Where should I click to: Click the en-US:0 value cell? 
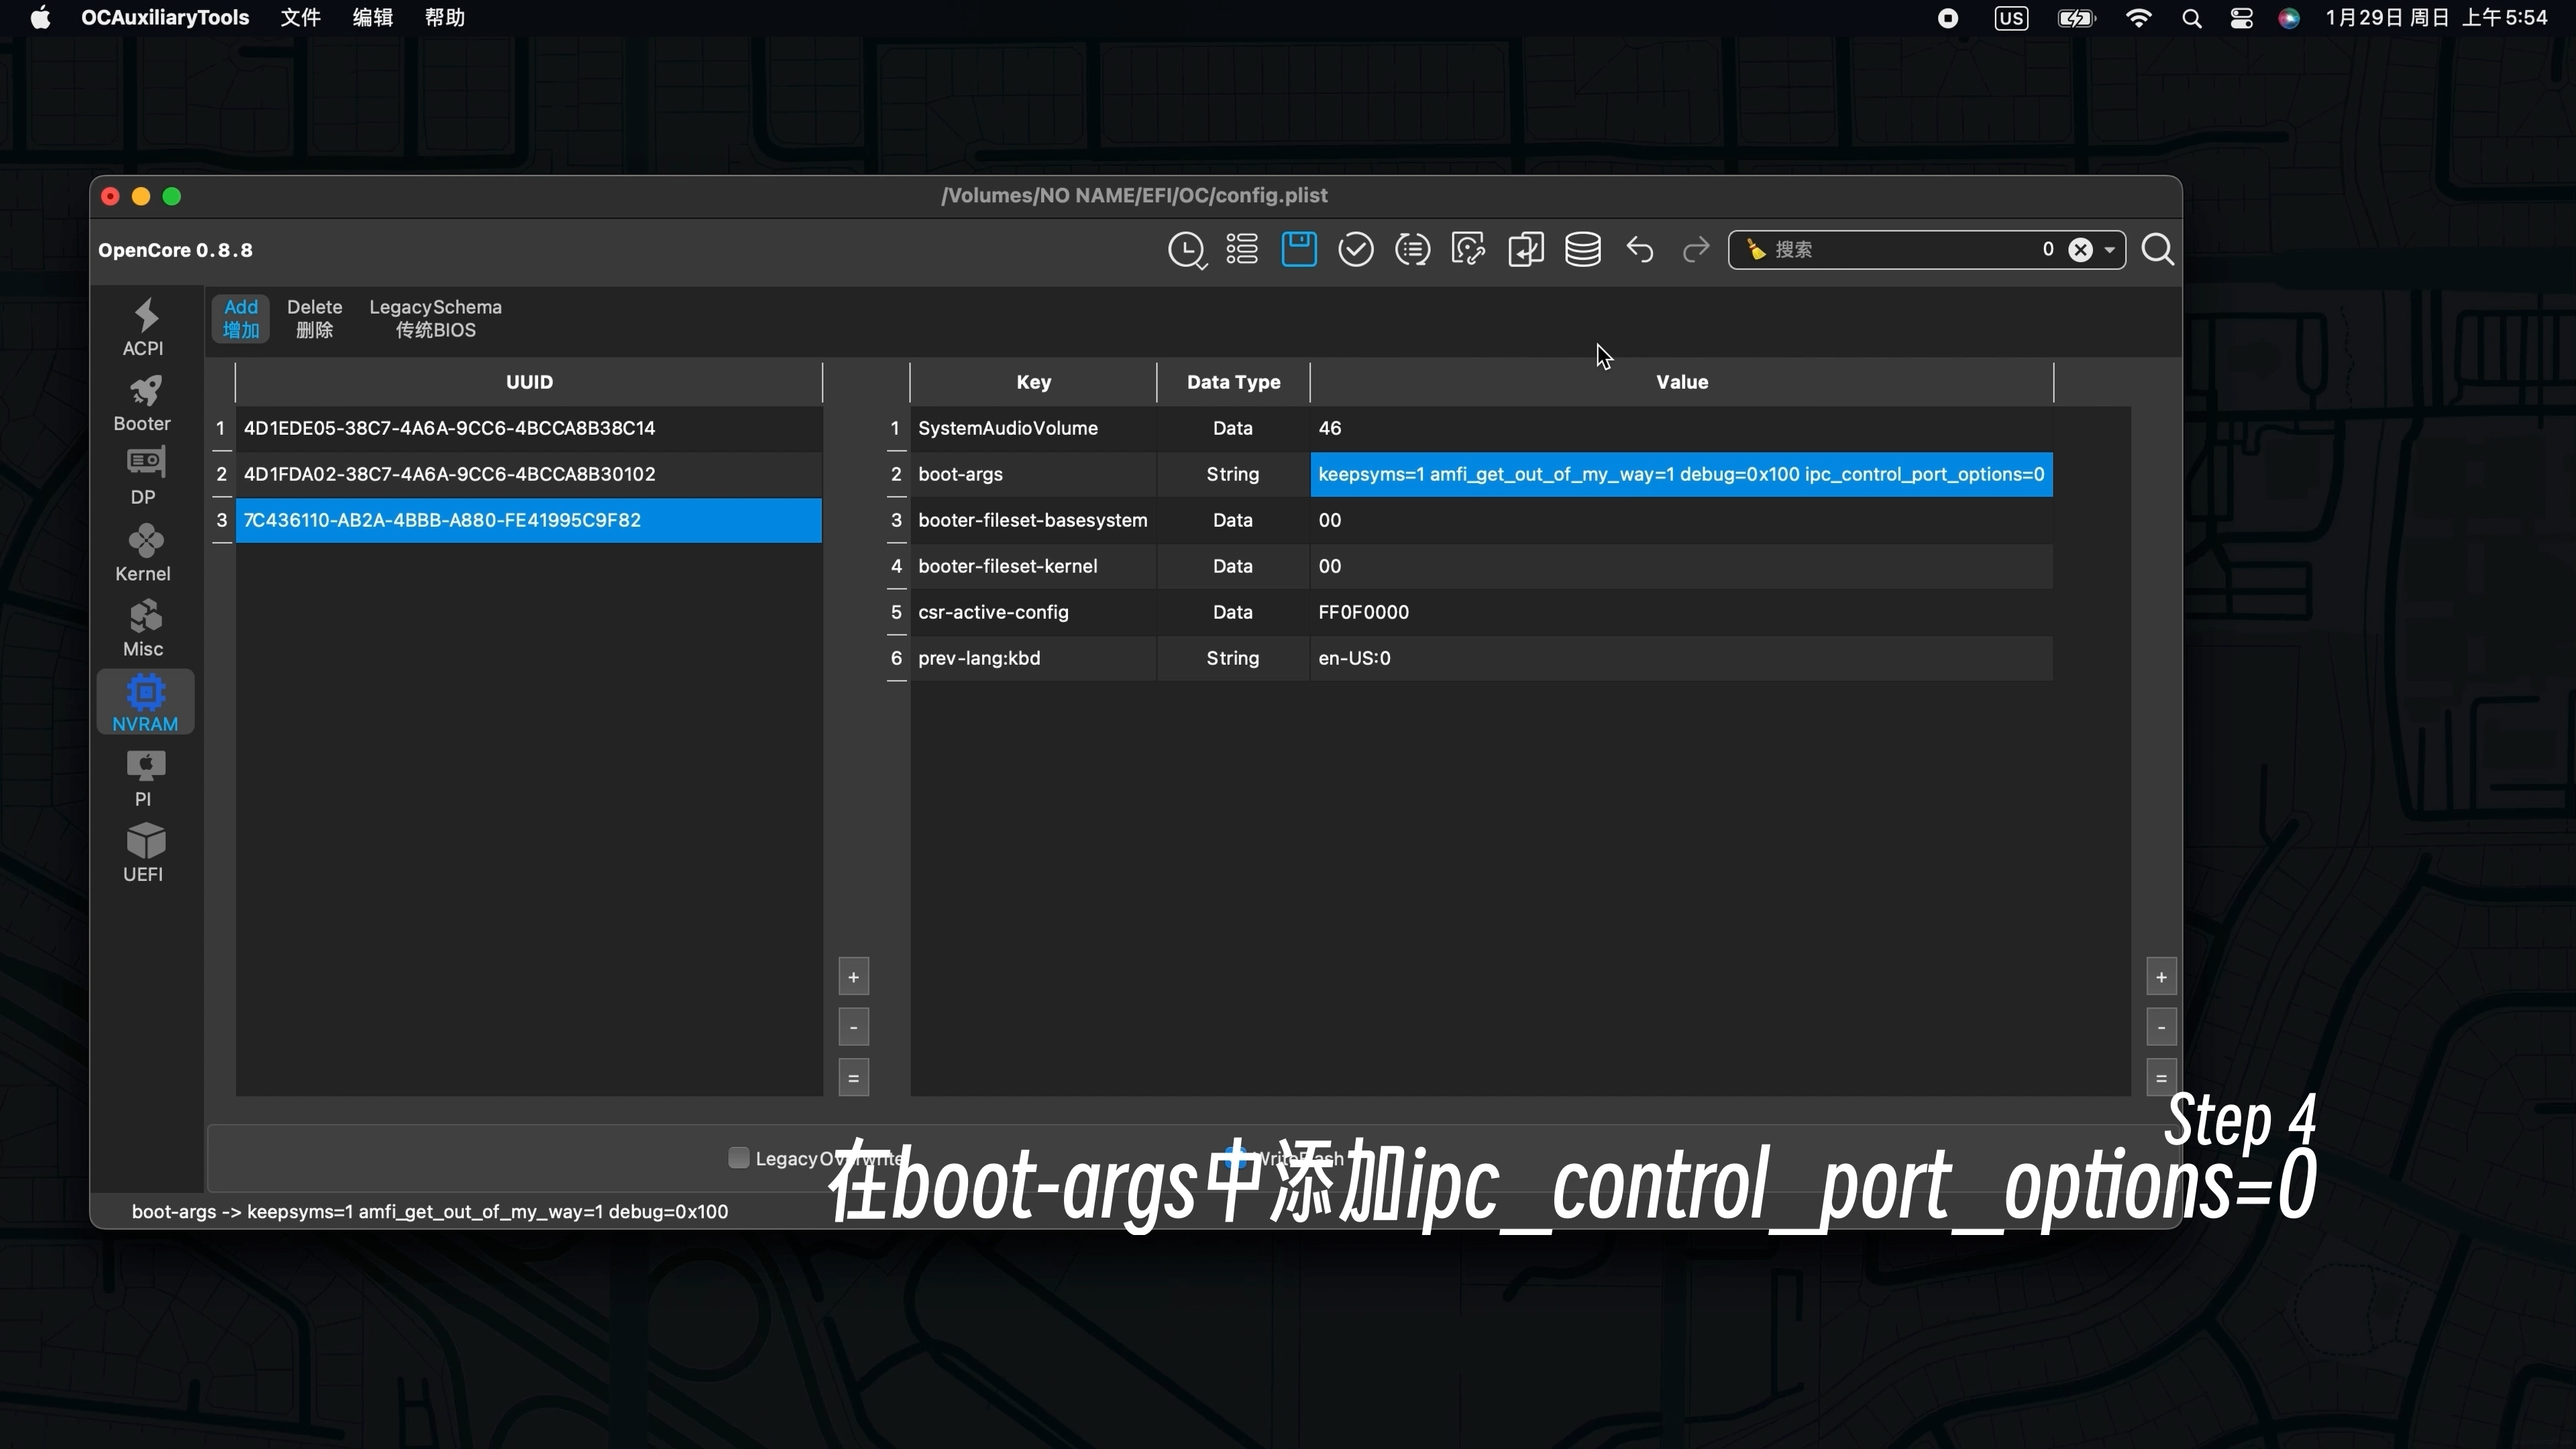tap(1681, 658)
